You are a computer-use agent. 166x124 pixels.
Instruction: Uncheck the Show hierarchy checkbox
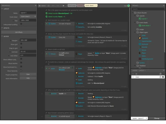tap(21, 70)
